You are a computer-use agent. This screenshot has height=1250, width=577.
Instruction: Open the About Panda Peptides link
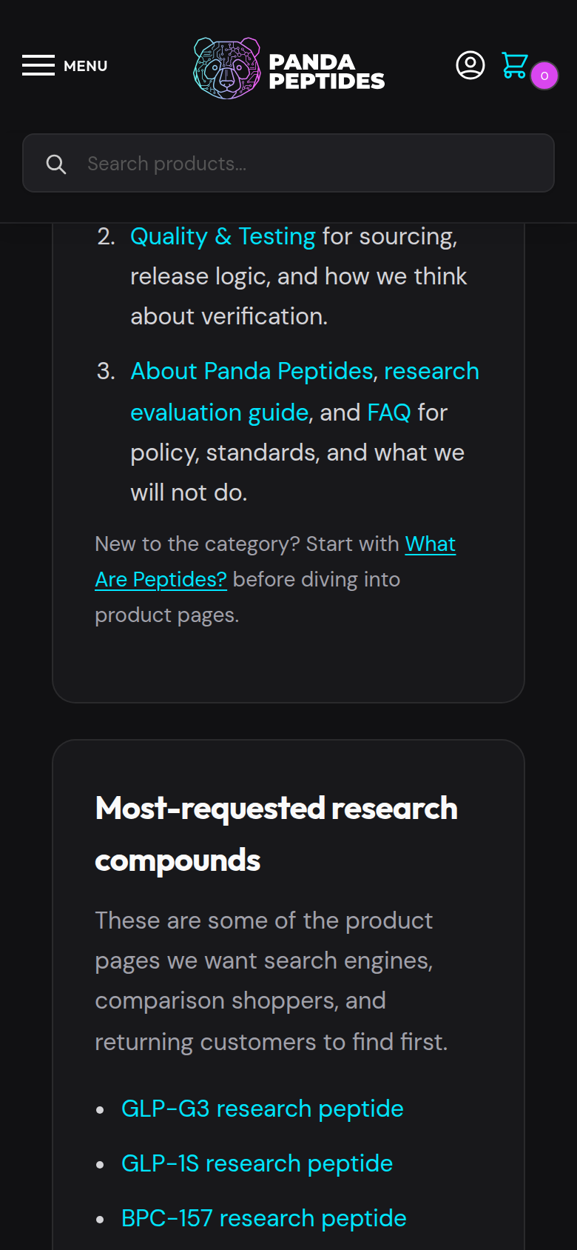[252, 371]
